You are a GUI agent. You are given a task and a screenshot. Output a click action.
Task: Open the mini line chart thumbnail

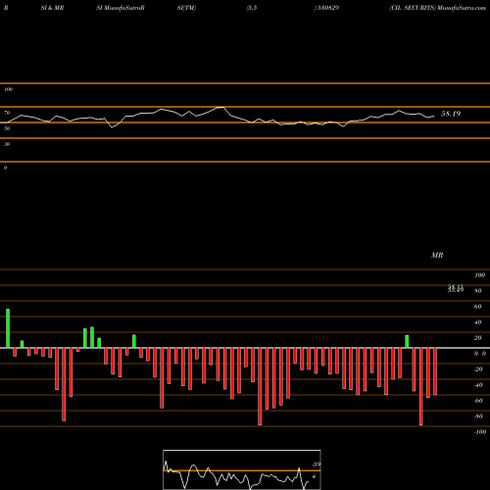click(242, 469)
